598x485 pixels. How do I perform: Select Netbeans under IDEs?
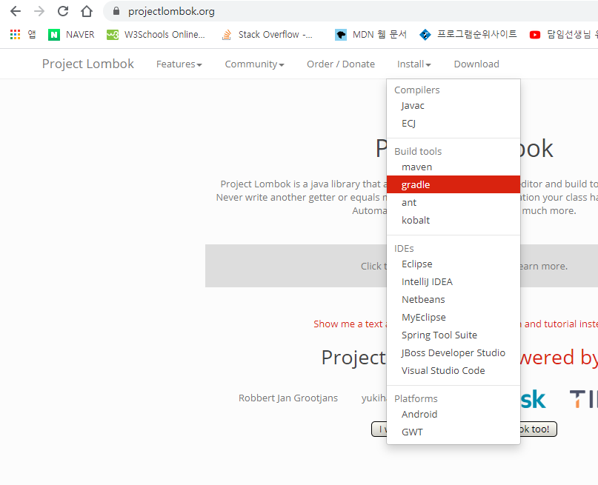454,299
